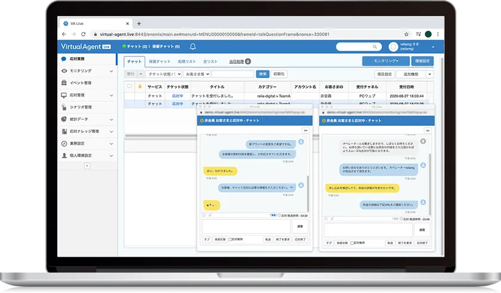Expand the 業務設定 sidebar chevron
501x293 pixels.
point(111,144)
